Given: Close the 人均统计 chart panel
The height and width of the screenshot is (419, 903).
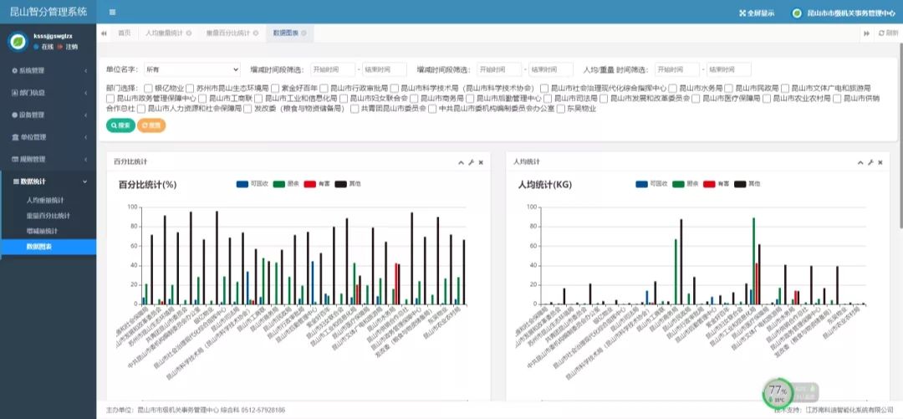Looking at the screenshot, I should [x=880, y=162].
